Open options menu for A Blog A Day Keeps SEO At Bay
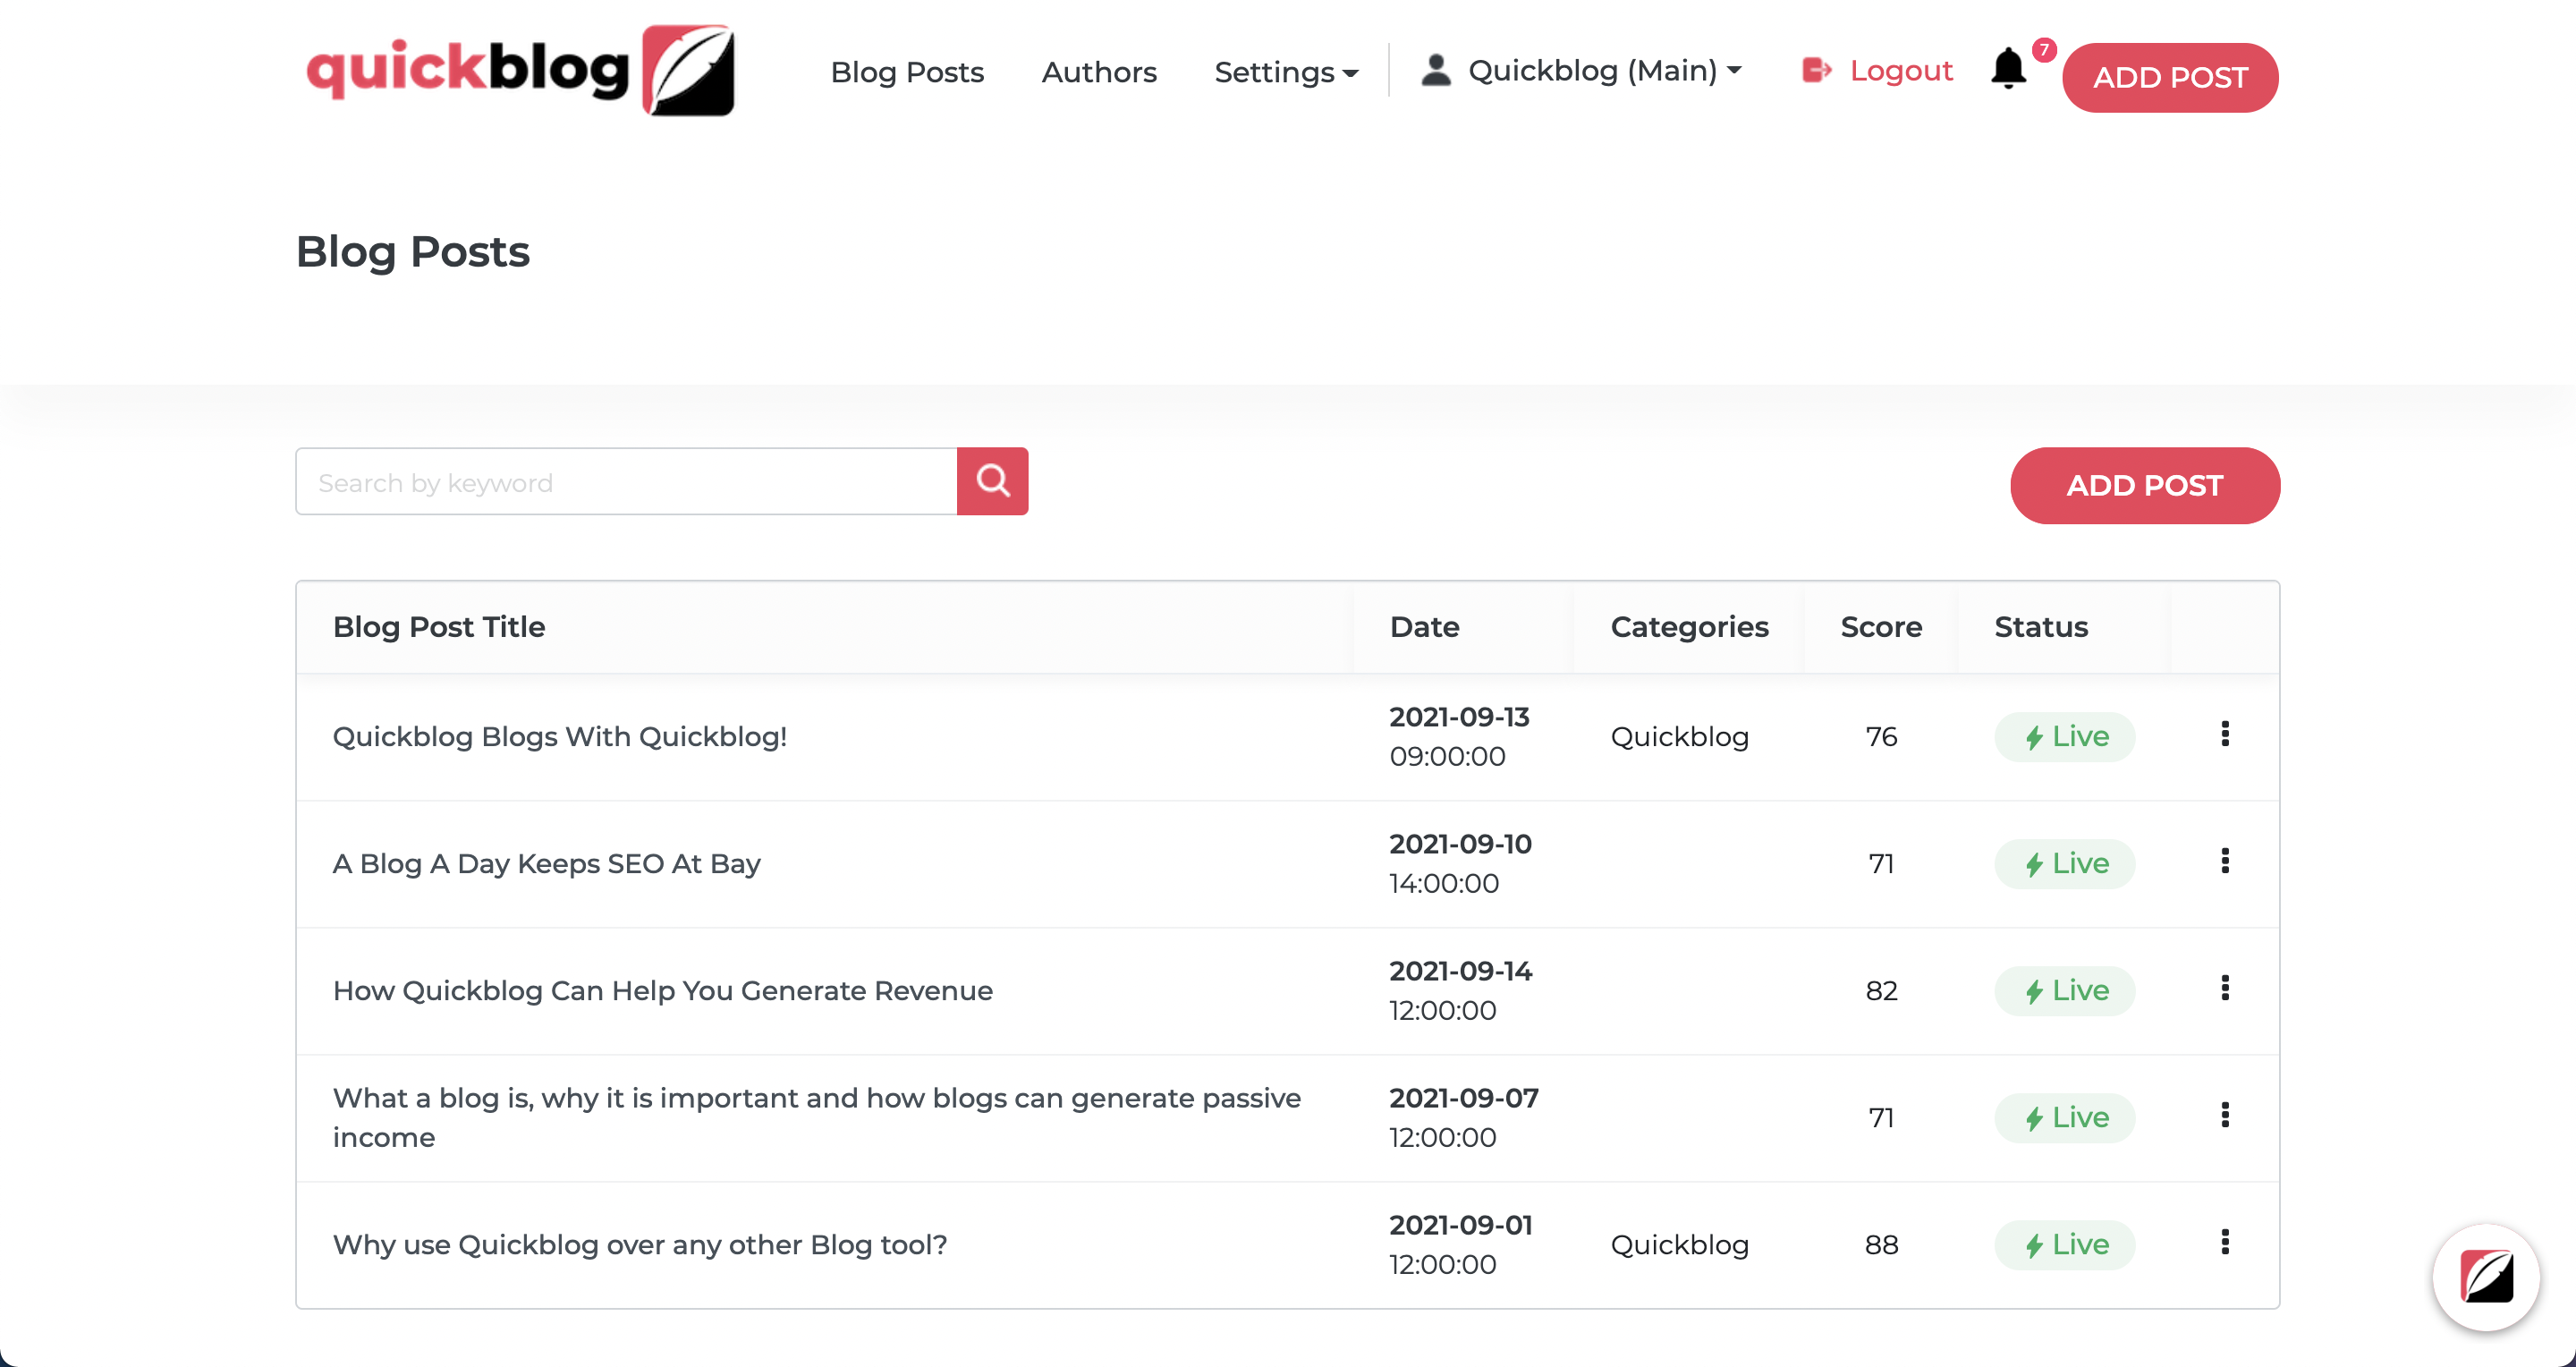The width and height of the screenshot is (2576, 1367). [x=2225, y=861]
